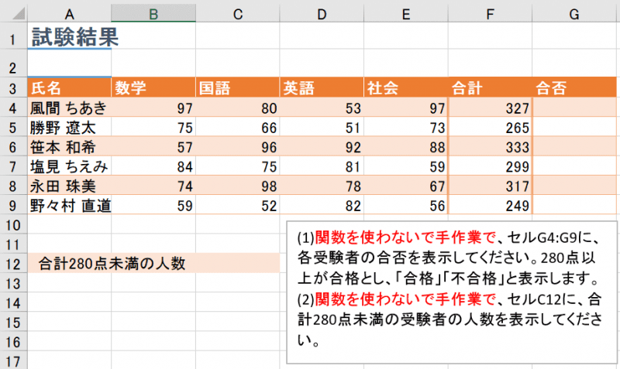Click 勝野's 英語 score 51

click(x=322, y=127)
